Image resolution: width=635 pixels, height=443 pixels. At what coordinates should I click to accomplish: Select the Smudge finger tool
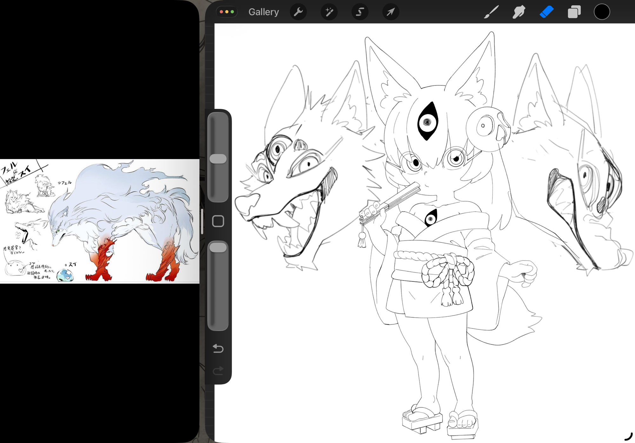[x=518, y=12]
